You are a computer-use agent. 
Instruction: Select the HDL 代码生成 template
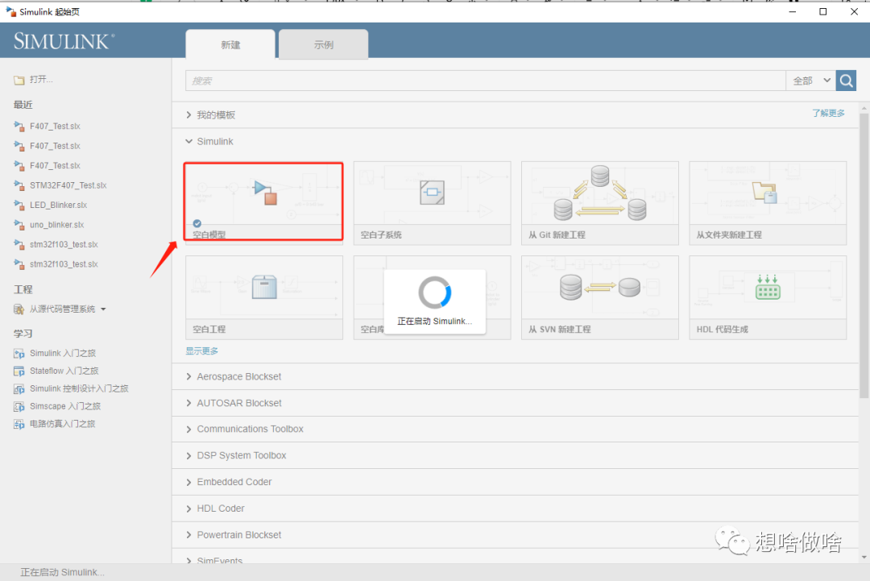click(768, 297)
